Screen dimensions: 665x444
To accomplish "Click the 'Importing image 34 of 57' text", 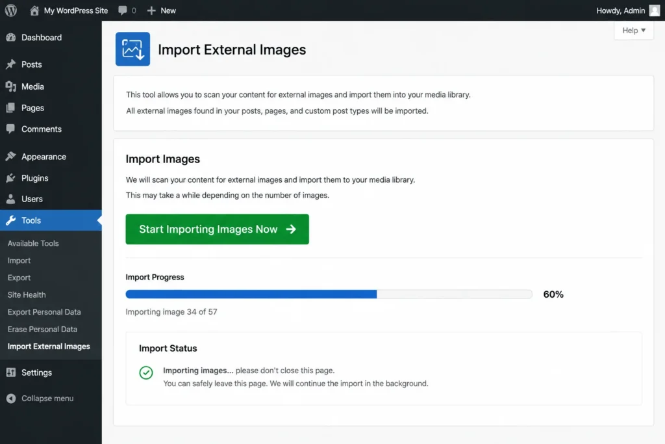I will point(171,311).
